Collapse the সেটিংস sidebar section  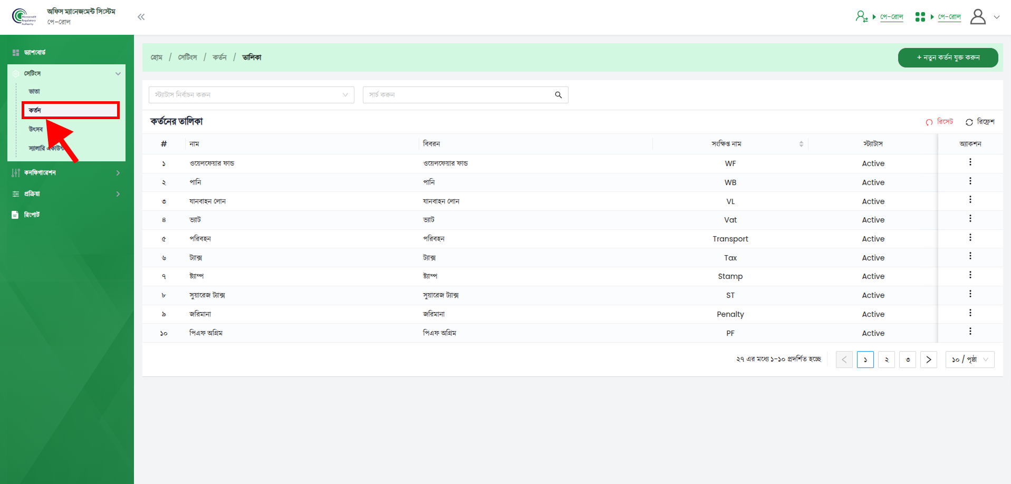[x=118, y=74]
